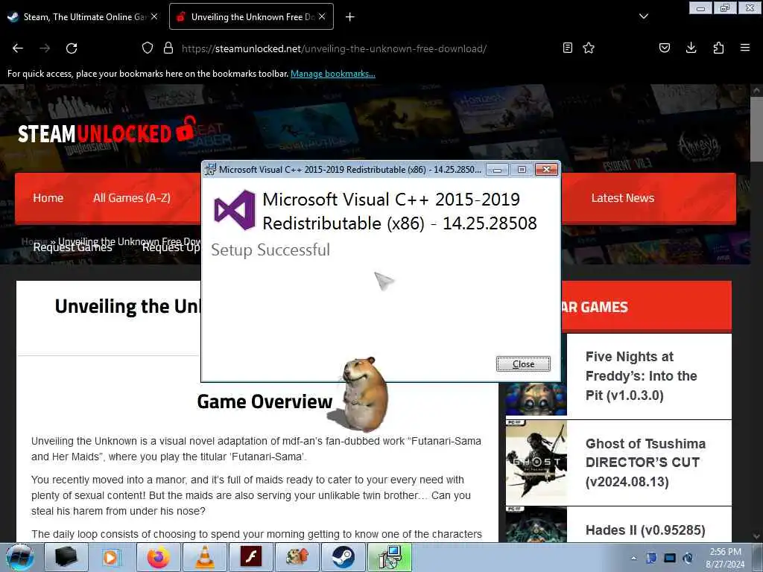Open the Firefox hamburger menu
763x572 pixels.
[x=745, y=48]
